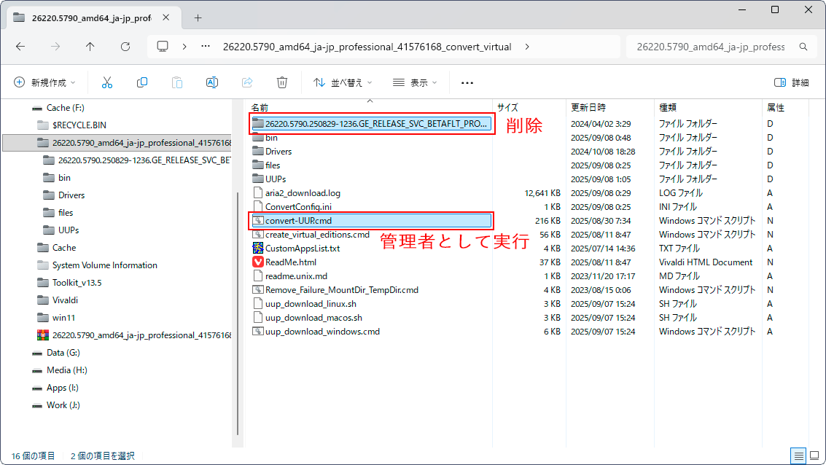Expand chevron at end of address path

pyautogui.click(x=527, y=47)
